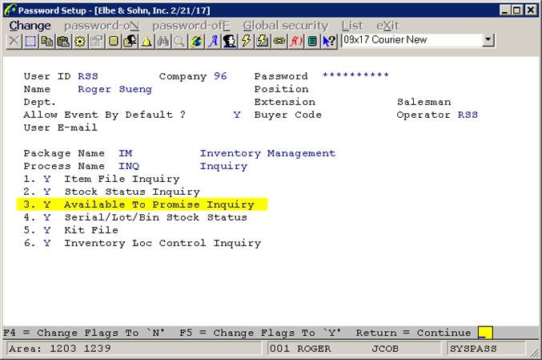Click the Serial/Lot/Bin Stock Status label
The height and width of the screenshot is (360, 542).
pyautogui.click(x=155, y=217)
